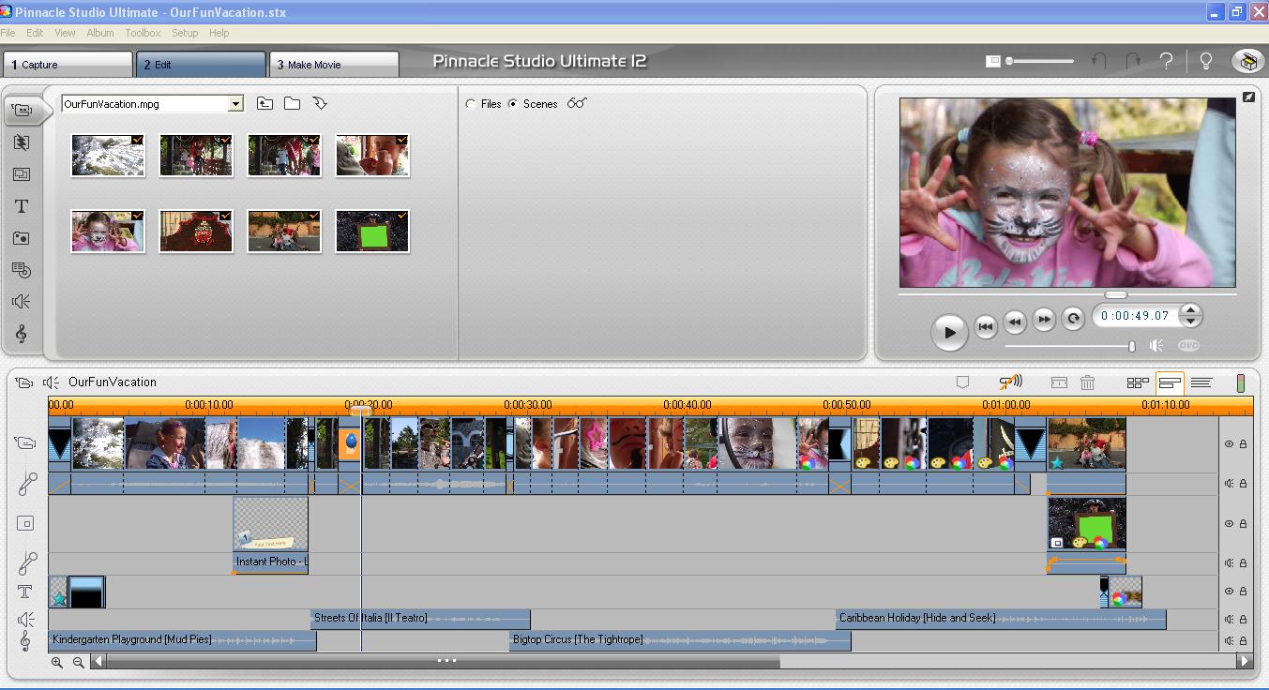1269x690 pixels.
Task: Click the clip marker icon
Action: pyautogui.click(x=962, y=382)
